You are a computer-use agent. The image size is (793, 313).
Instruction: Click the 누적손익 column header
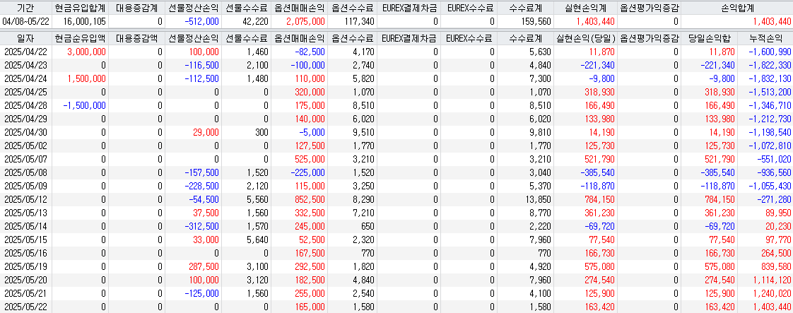(765, 38)
